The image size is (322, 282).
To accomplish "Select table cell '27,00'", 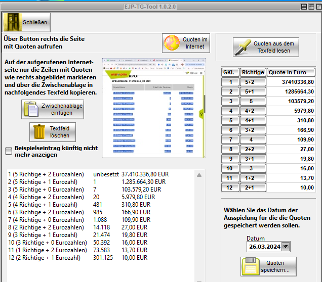I will 291,149.
